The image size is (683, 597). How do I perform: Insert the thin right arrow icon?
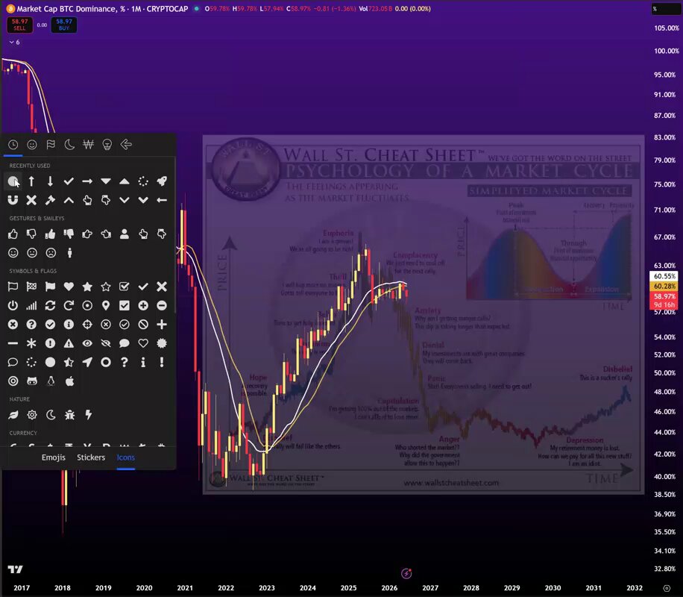[87, 181]
